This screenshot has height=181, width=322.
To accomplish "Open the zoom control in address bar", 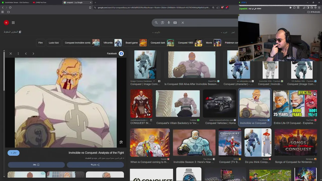I will 213,8.
